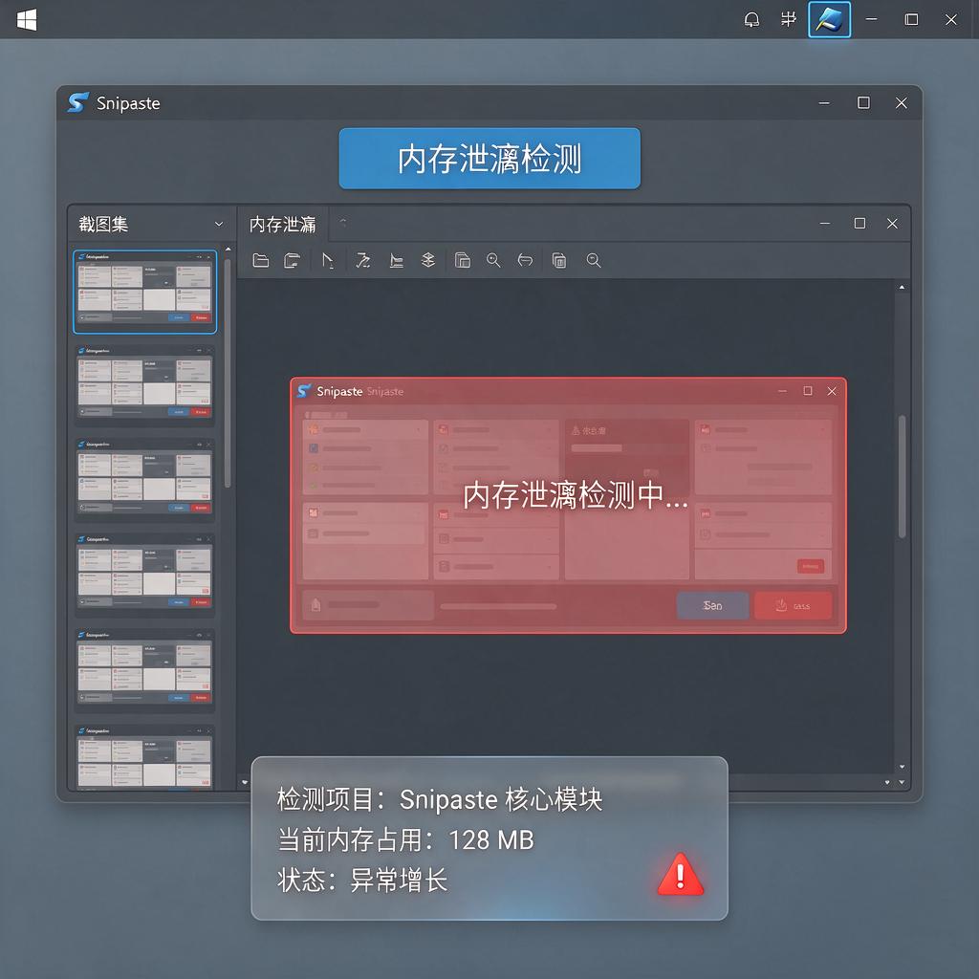Select the fifth screenshot thumbnail

click(x=145, y=670)
